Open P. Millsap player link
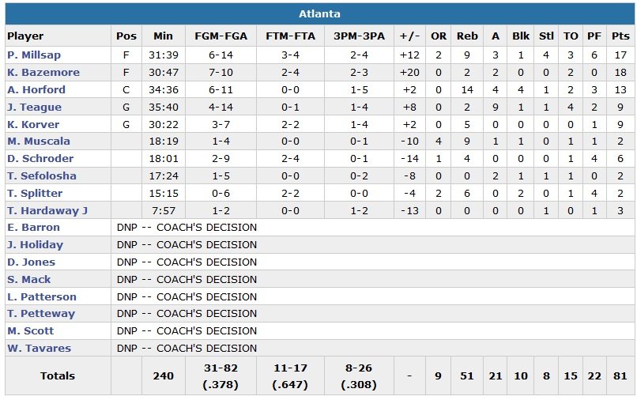Viewport: 637px width, 400px height. 34,55
